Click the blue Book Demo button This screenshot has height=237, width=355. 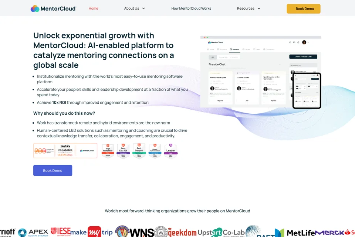(x=53, y=170)
